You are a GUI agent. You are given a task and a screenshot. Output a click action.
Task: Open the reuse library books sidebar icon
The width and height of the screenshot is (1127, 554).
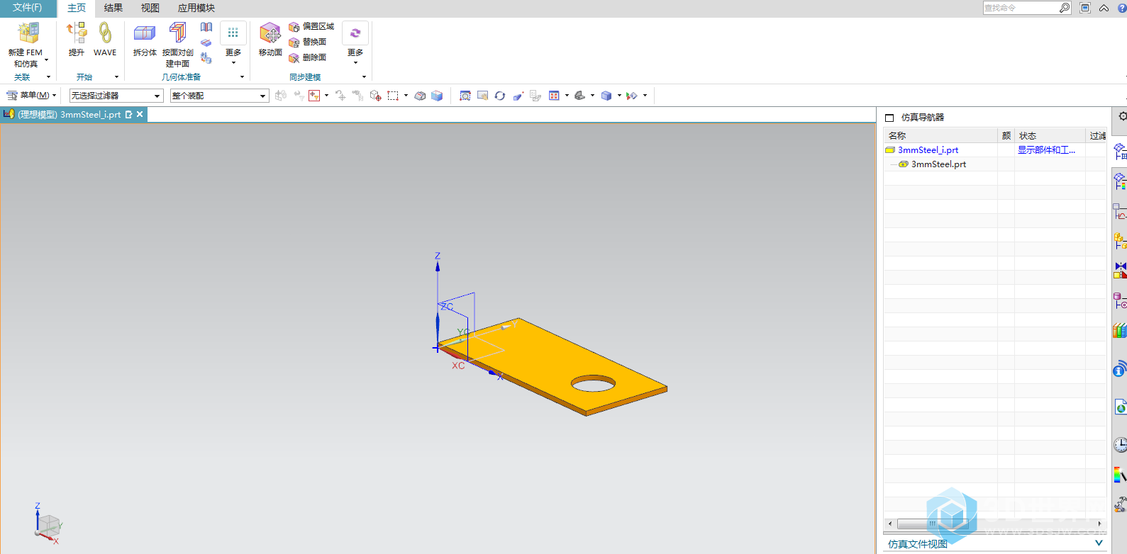(x=1120, y=330)
